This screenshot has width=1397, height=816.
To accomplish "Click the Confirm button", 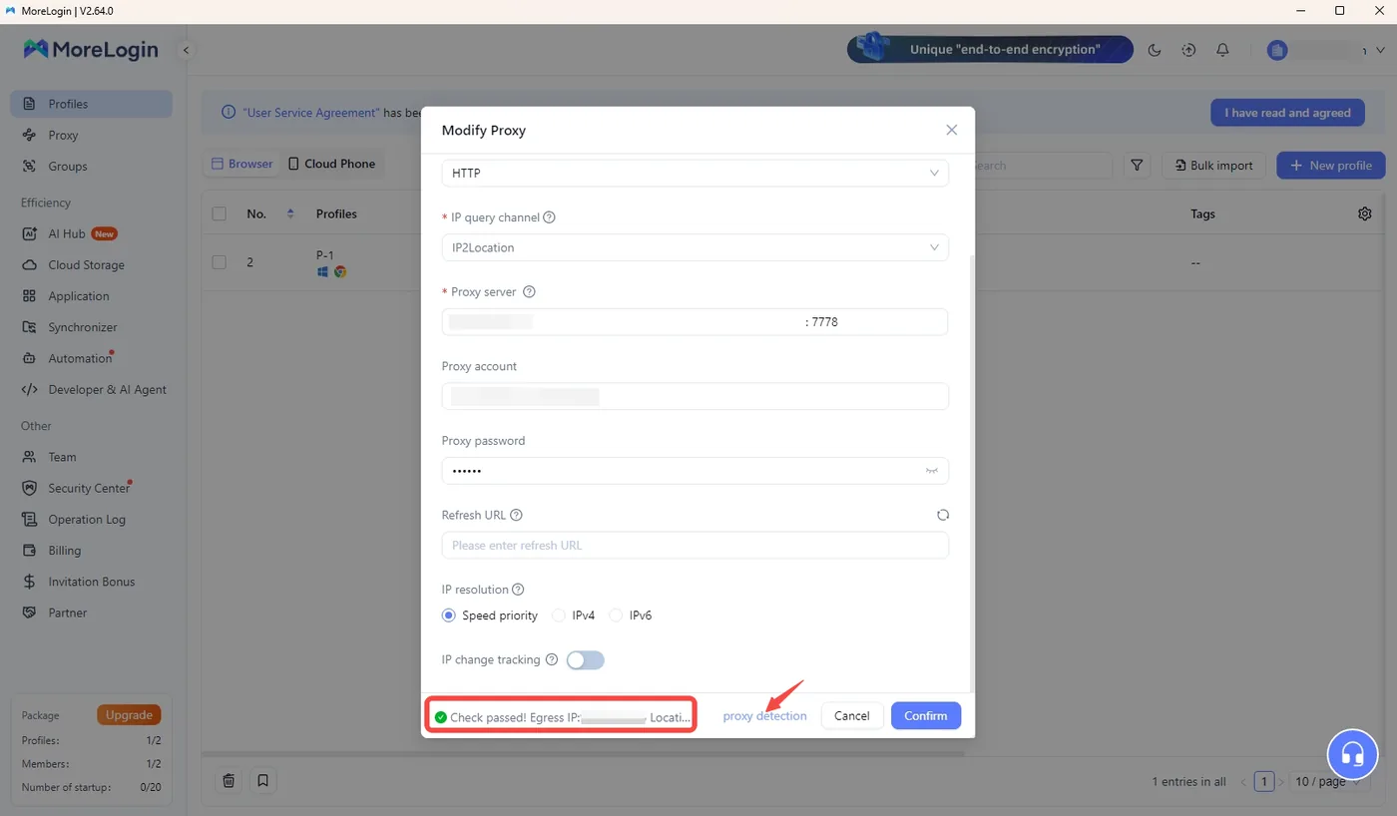I will 926,715.
